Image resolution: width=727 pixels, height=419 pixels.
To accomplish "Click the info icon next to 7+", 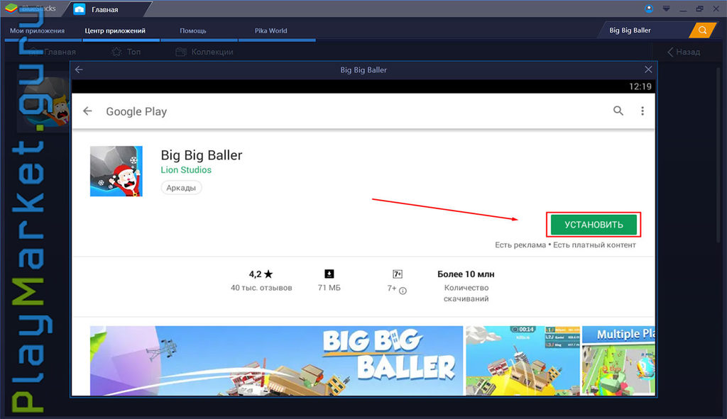I will pos(403,291).
